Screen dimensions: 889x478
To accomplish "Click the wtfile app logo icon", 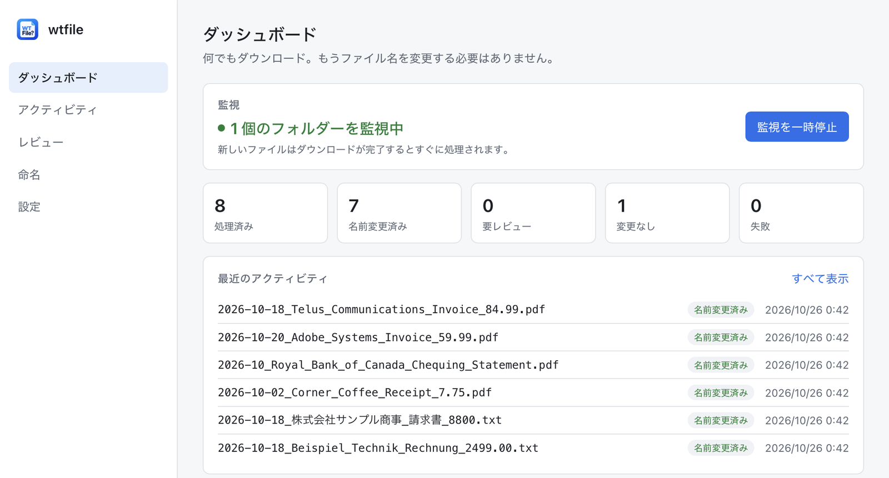I will [27, 29].
